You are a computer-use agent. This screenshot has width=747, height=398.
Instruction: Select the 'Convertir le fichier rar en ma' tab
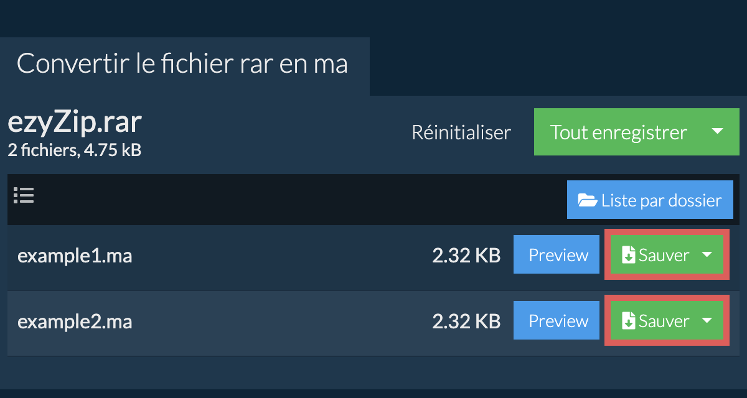[x=182, y=64]
